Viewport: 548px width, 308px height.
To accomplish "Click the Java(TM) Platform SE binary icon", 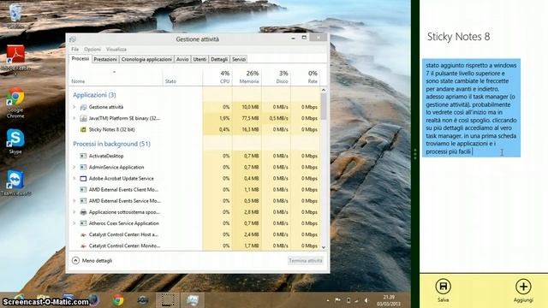I will [83, 118].
